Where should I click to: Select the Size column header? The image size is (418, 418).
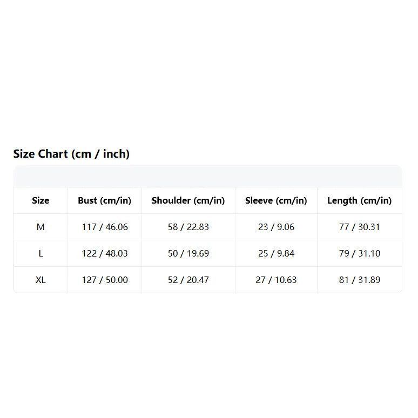[41, 200]
